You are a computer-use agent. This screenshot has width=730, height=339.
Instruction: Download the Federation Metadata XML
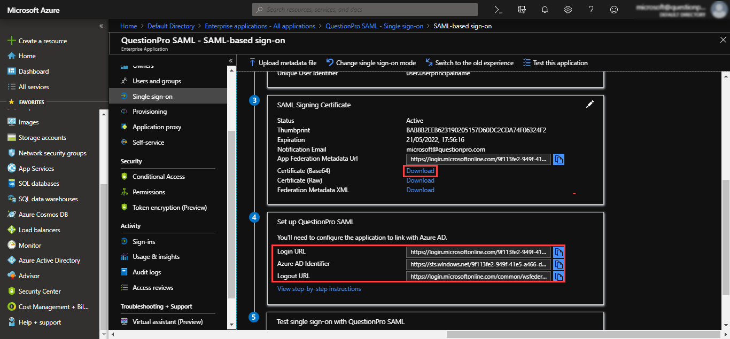(x=420, y=190)
